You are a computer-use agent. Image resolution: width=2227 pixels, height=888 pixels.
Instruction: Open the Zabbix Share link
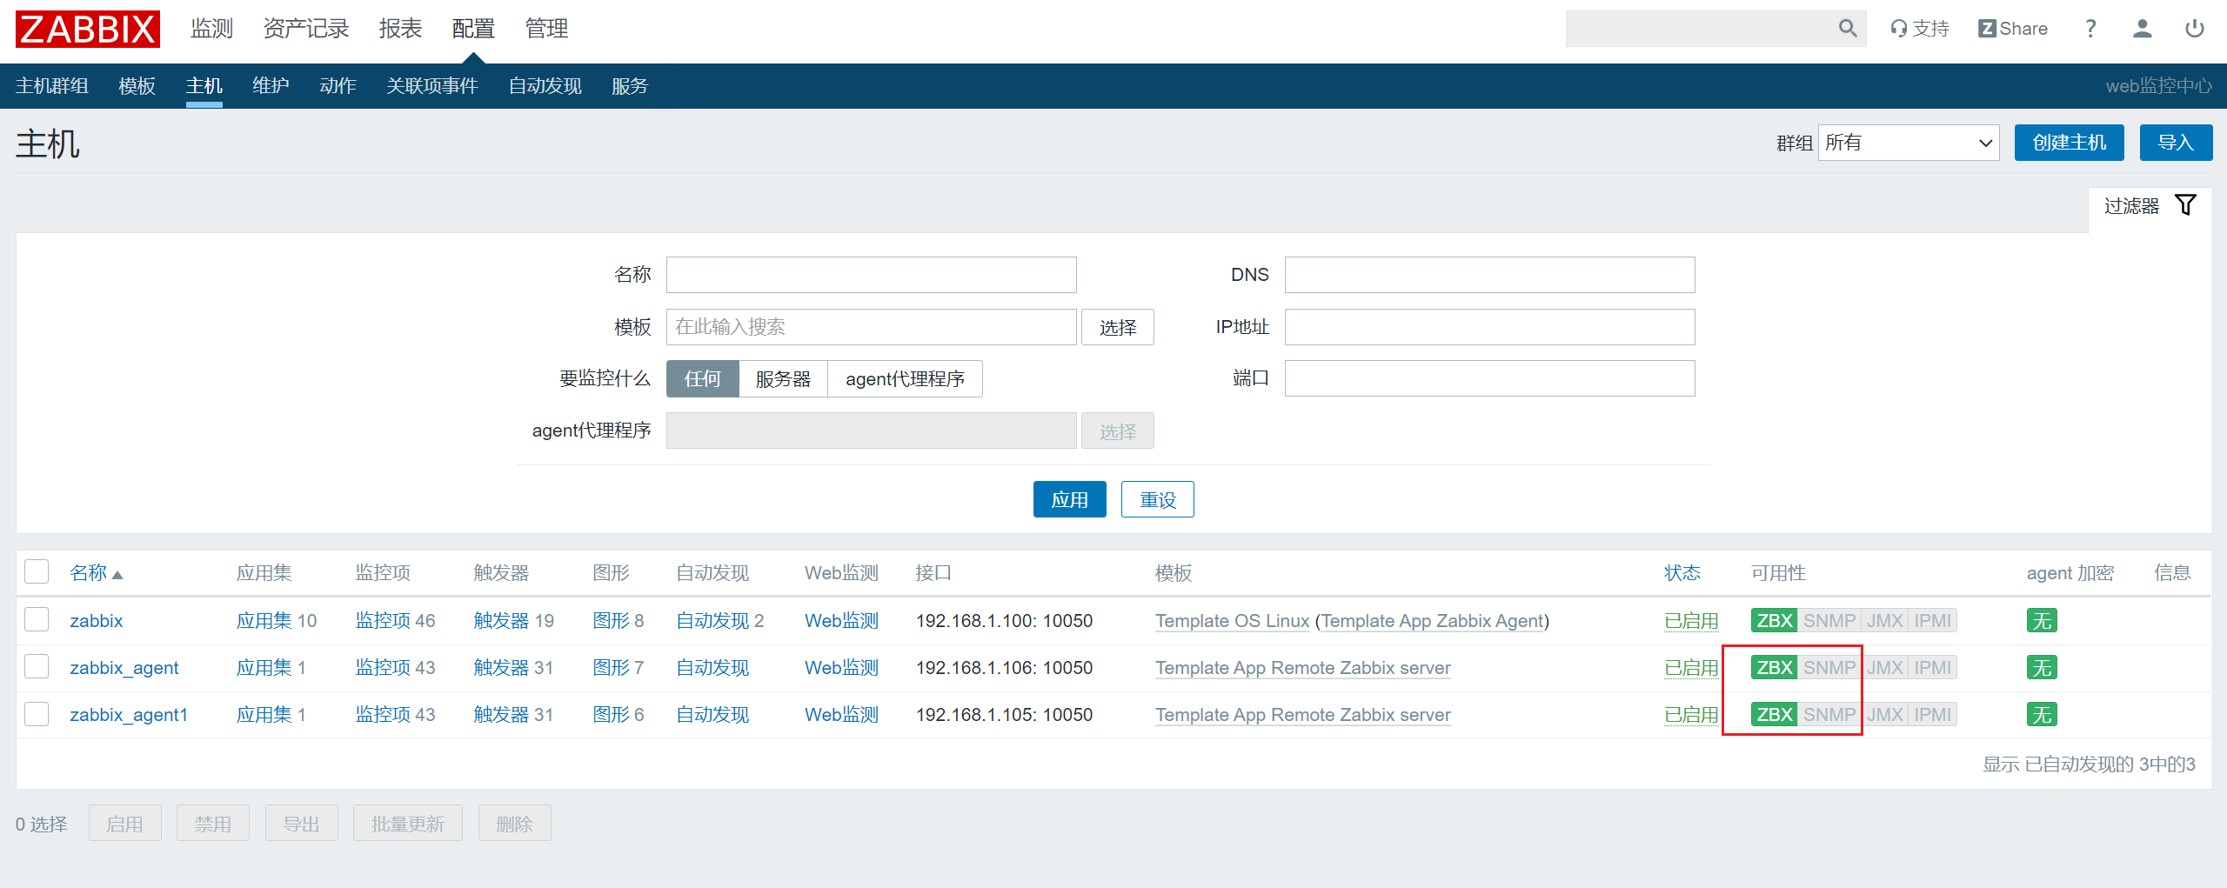2013,29
